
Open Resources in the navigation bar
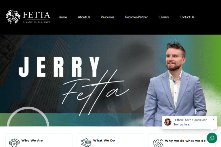point(107,17)
